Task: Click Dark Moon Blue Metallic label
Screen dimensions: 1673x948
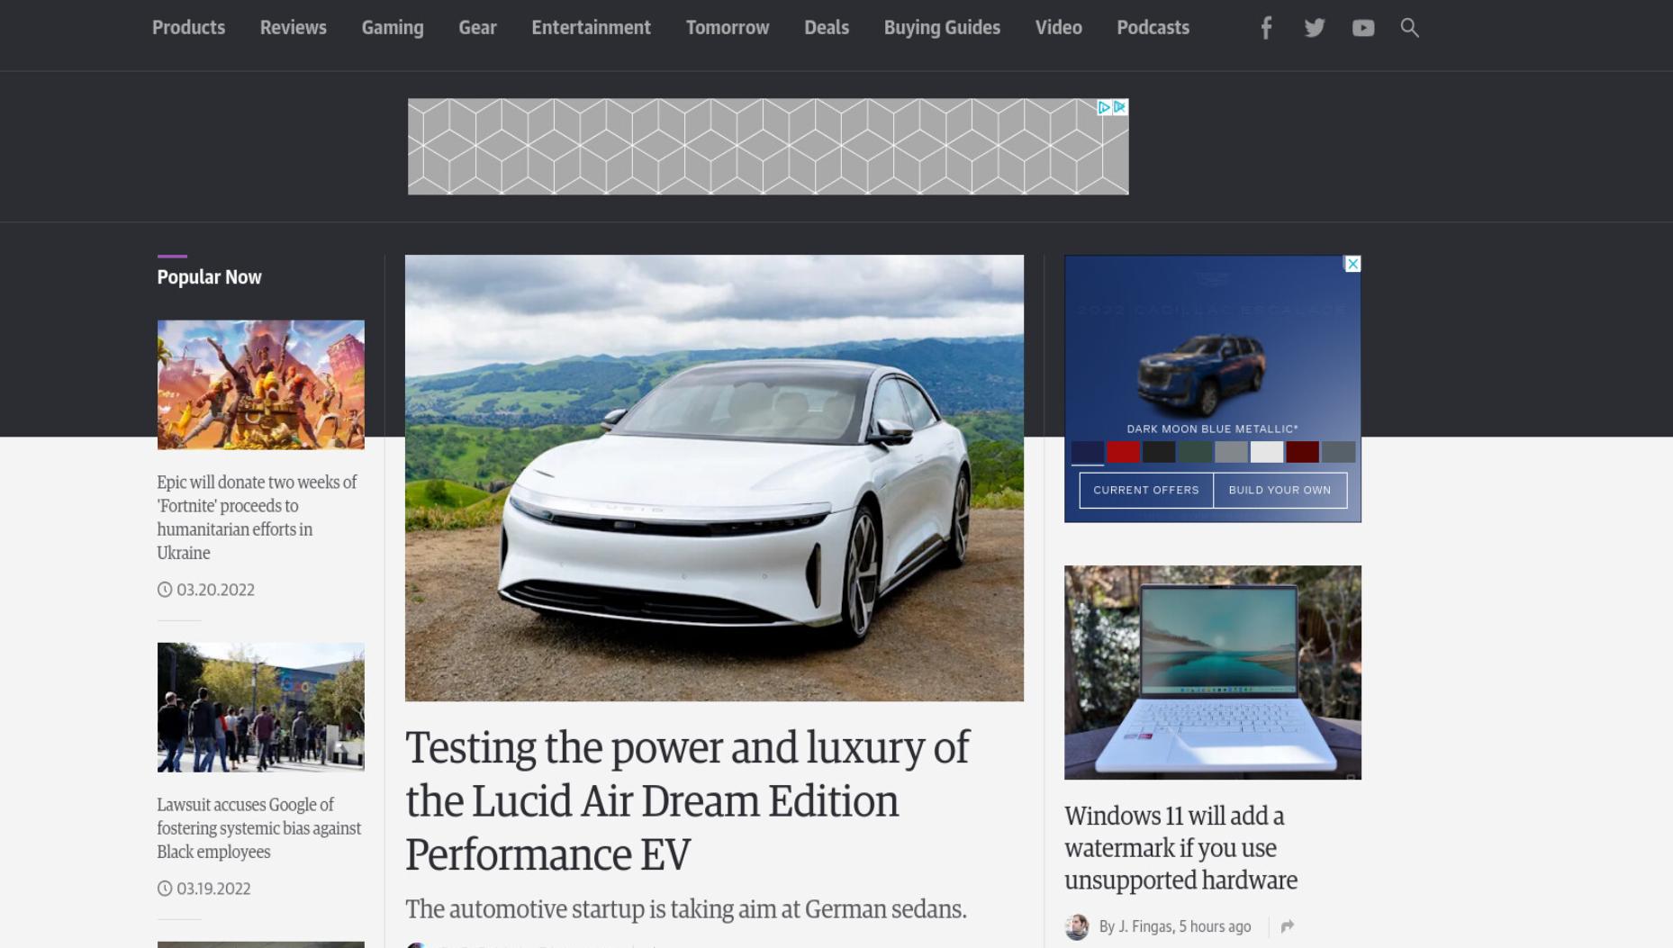Action: (x=1212, y=429)
